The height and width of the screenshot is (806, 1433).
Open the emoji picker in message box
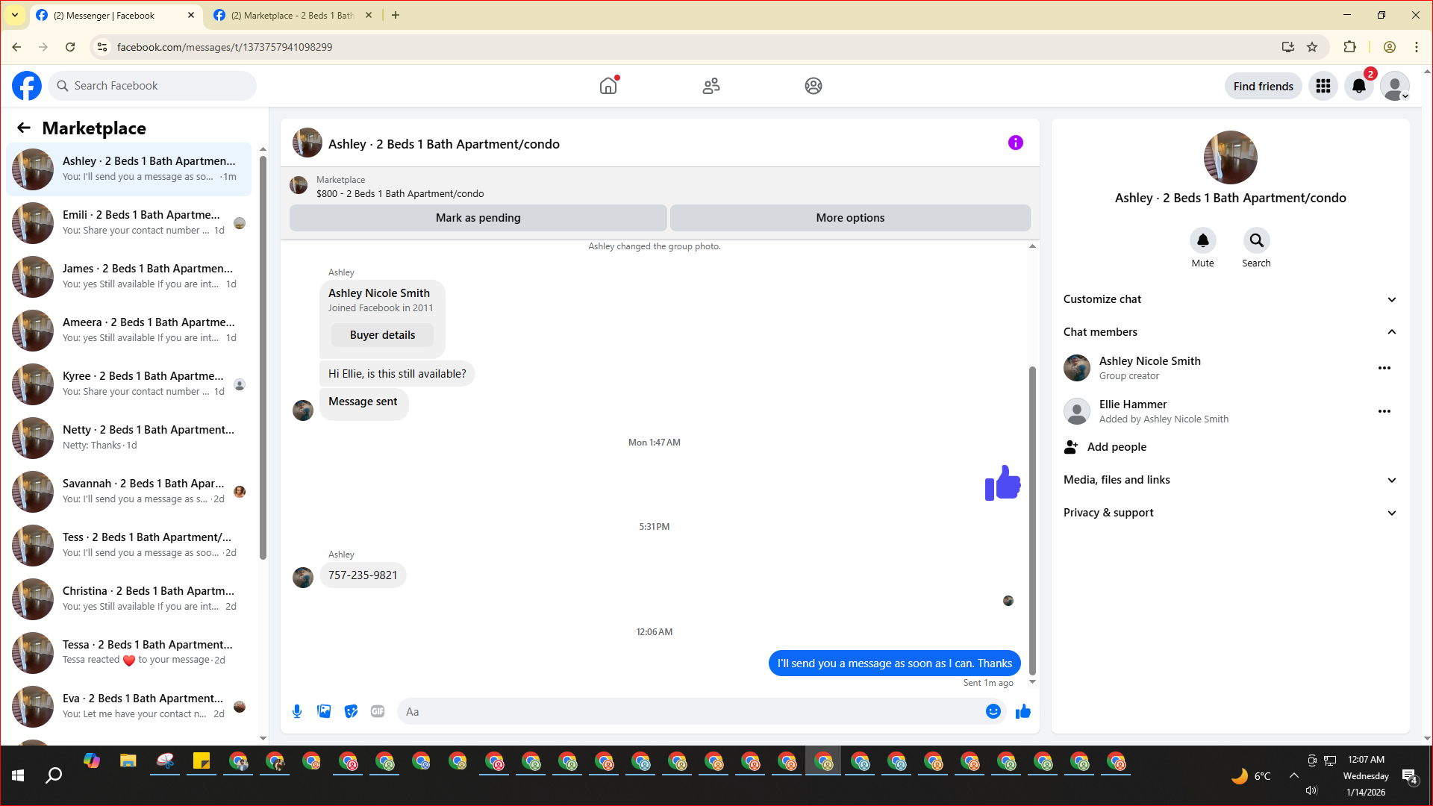pyautogui.click(x=993, y=711)
